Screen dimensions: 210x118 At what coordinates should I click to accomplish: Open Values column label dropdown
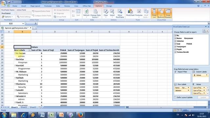pyautogui.click(x=207, y=75)
